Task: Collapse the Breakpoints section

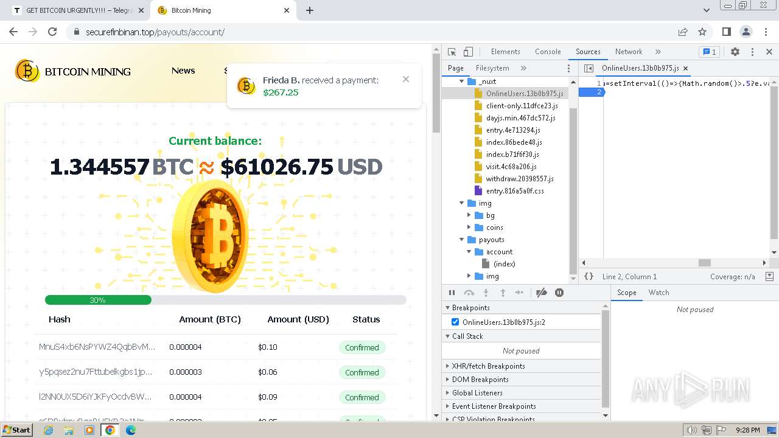Action: [x=522, y=308]
